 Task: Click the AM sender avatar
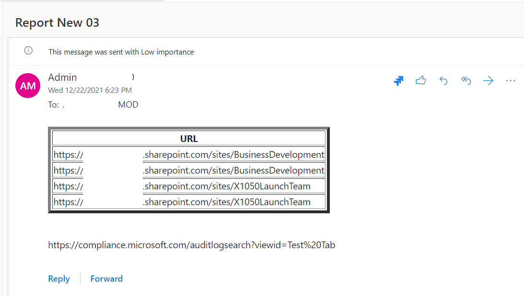[28, 86]
